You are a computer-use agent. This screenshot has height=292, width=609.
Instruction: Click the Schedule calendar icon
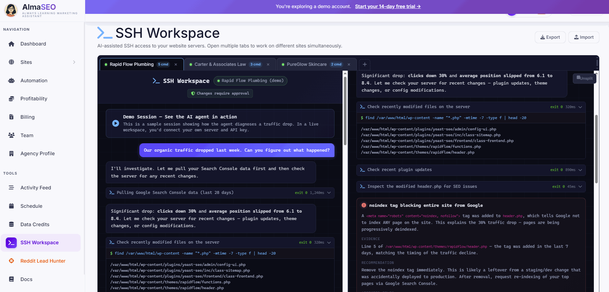[11, 206]
